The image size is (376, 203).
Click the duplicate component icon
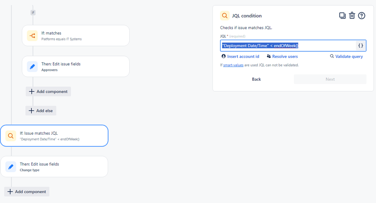342,15
